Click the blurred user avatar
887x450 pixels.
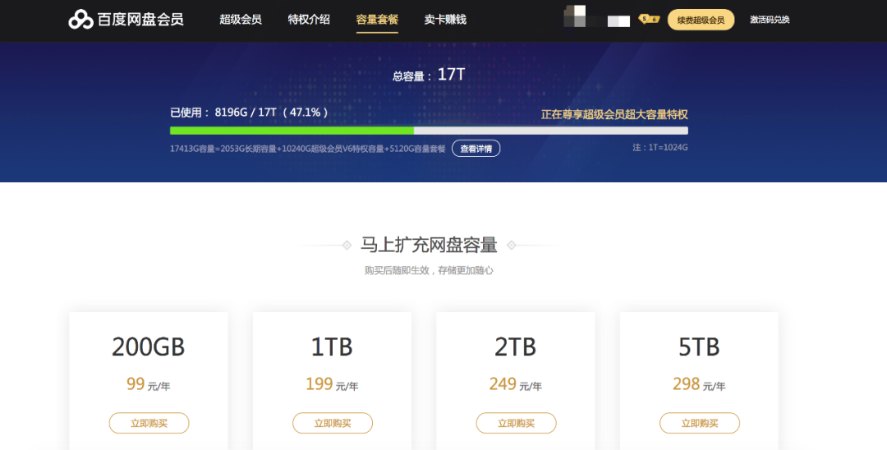coord(575,17)
